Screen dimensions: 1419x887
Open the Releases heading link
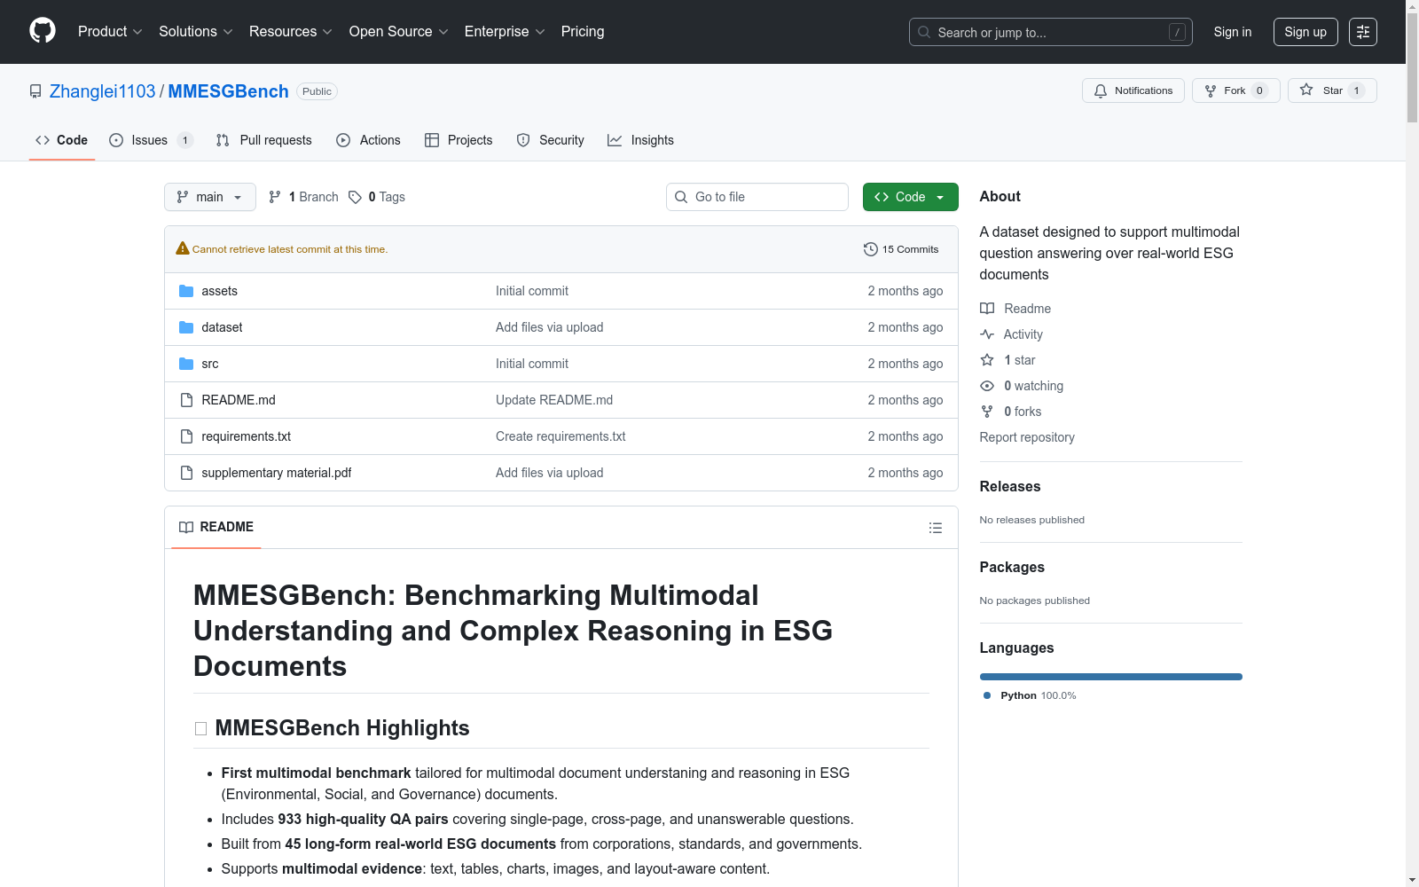tap(1010, 486)
